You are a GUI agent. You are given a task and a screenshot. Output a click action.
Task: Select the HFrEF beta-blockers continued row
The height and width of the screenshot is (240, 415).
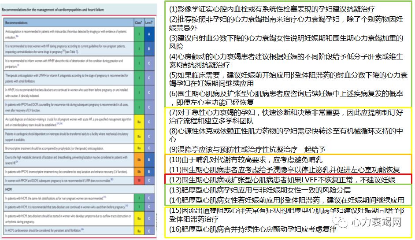click(x=79, y=92)
